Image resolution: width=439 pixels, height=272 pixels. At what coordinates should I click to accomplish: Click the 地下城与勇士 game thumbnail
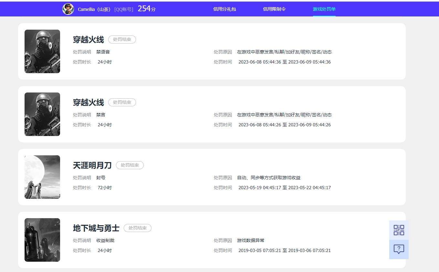coord(42,240)
